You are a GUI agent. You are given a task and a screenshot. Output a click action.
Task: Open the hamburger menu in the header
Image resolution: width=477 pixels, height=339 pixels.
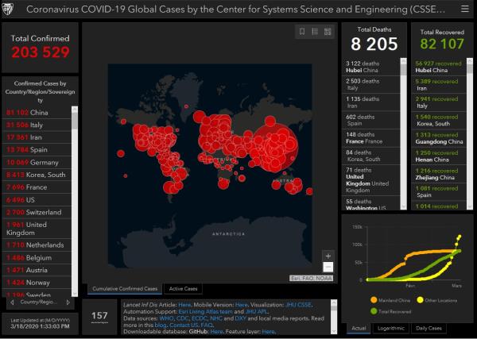click(464, 10)
